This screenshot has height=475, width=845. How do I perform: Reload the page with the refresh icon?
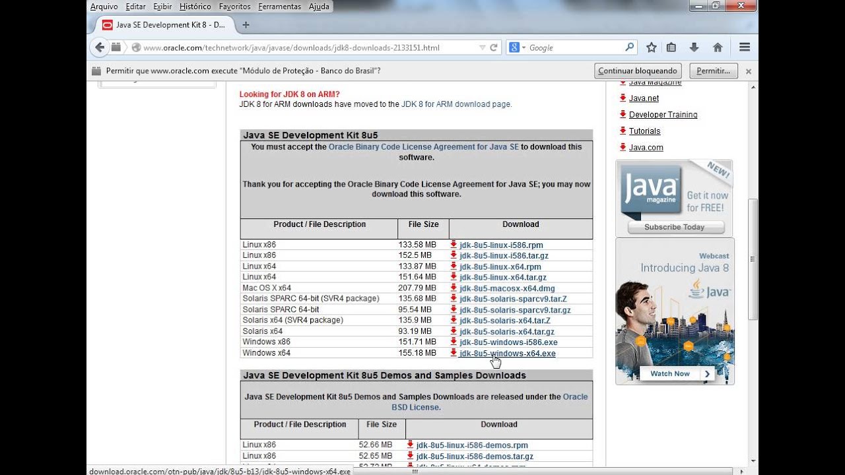coord(493,47)
